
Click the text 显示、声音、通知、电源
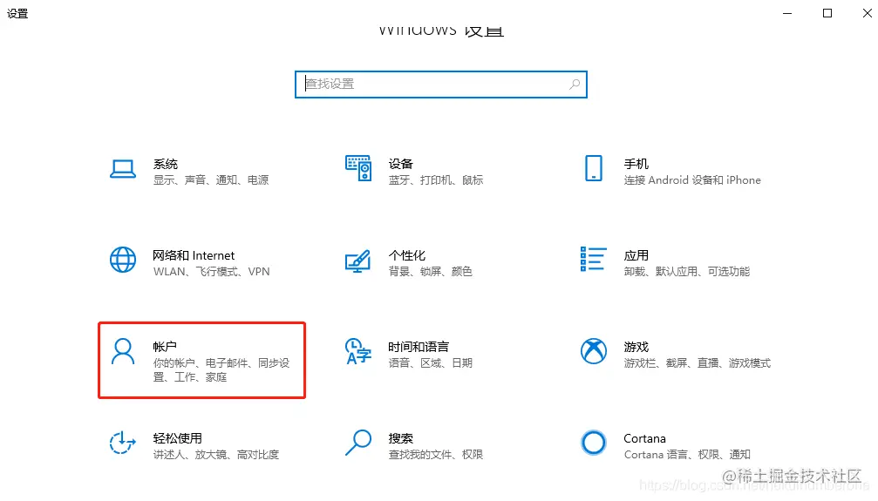click(x=211, y=180)
